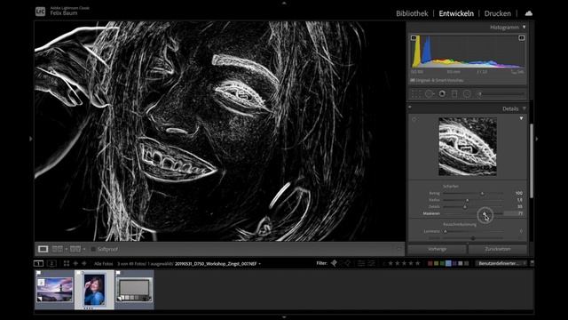This screenshot has height=320, width=568.
Task: Enable the Softproof checkbox
Action: [x=93, y=249]
